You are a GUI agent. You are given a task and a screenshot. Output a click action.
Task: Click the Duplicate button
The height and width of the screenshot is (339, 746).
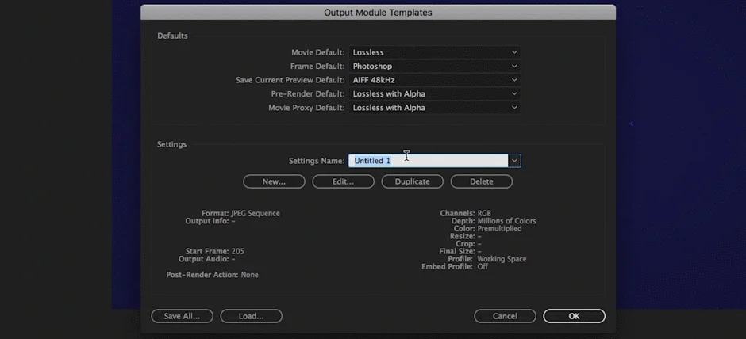(413, 181)
